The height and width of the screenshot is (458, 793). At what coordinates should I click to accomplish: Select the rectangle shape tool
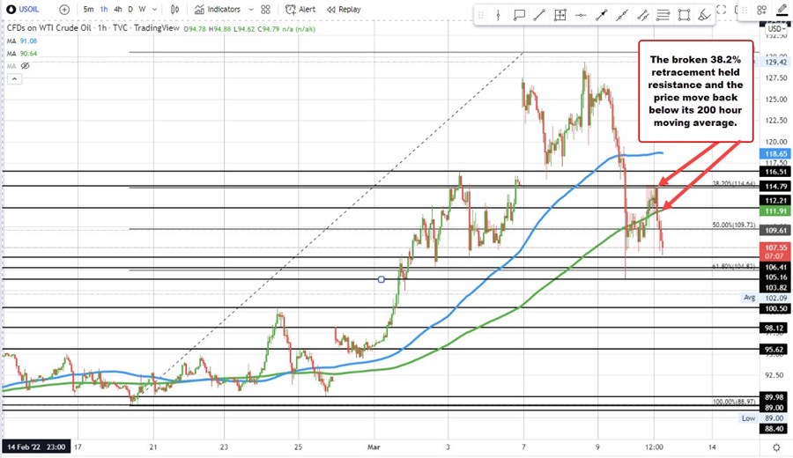click(684, 15)
